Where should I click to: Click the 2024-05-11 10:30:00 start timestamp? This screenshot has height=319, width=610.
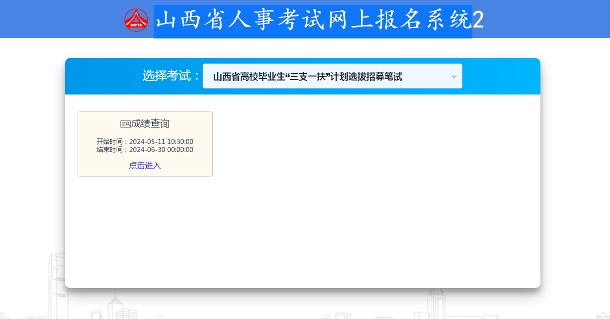pos(161,142)
